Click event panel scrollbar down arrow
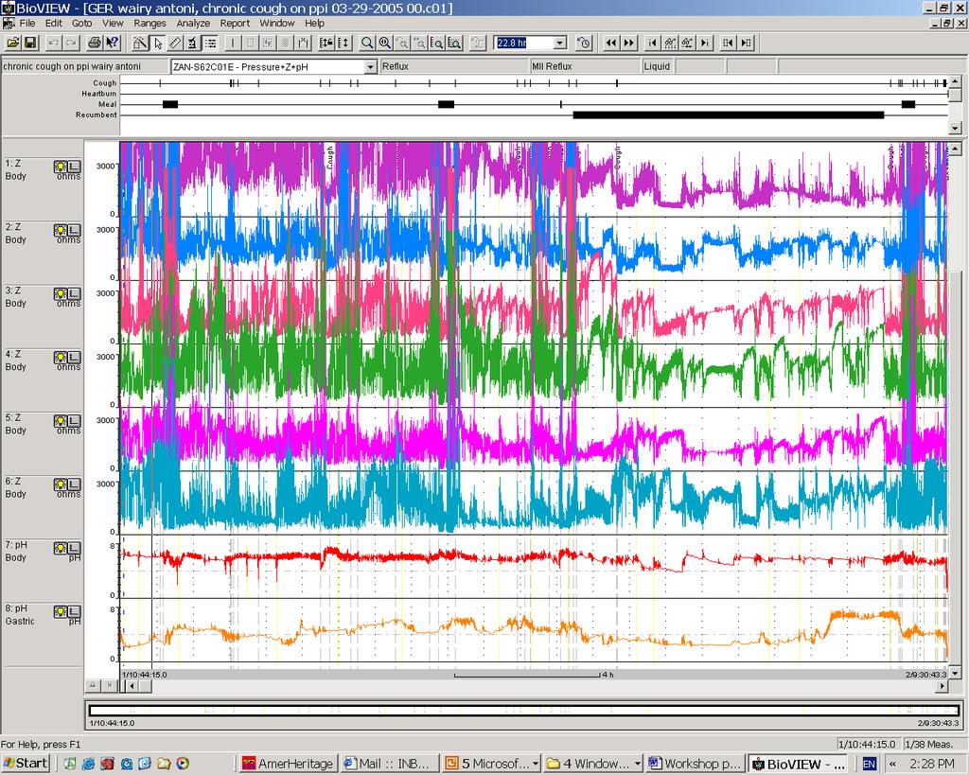 click(x=955, y=128)
